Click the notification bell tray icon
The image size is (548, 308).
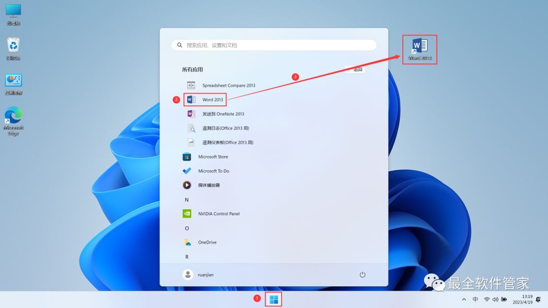coord(538,299)
